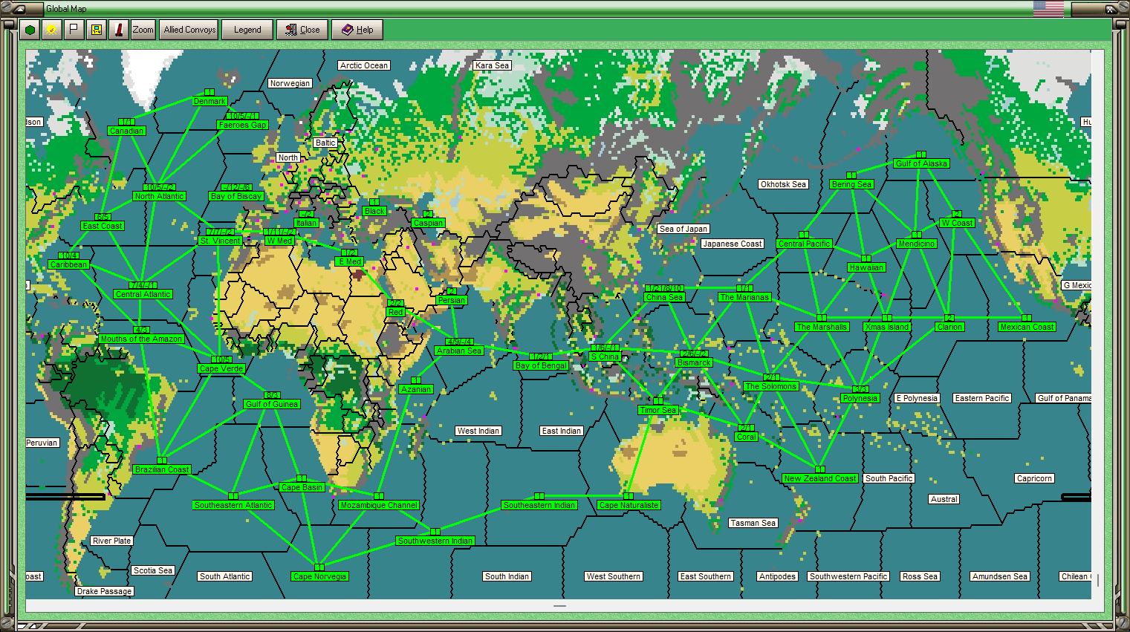Select the "Central Atlantic" zone label
The width and height of the screenshot is (1130, 632).
click(x=143, y=294)
